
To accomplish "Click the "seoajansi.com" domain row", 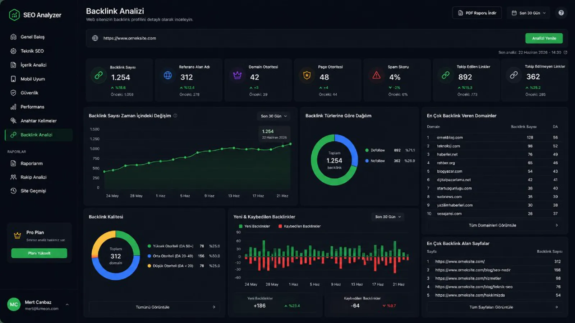I will pos(492,214).
